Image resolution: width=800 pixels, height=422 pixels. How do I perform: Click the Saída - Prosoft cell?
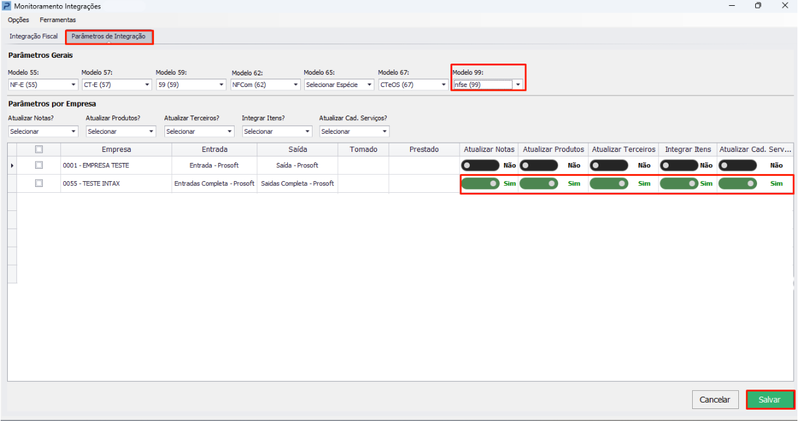(298, 166)
